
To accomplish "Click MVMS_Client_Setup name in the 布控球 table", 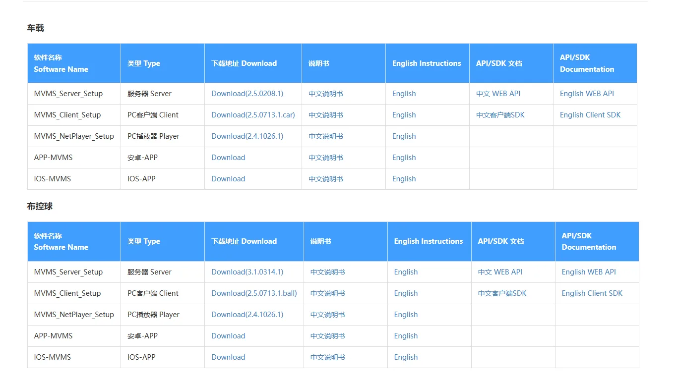I will (x=67, y=293).
